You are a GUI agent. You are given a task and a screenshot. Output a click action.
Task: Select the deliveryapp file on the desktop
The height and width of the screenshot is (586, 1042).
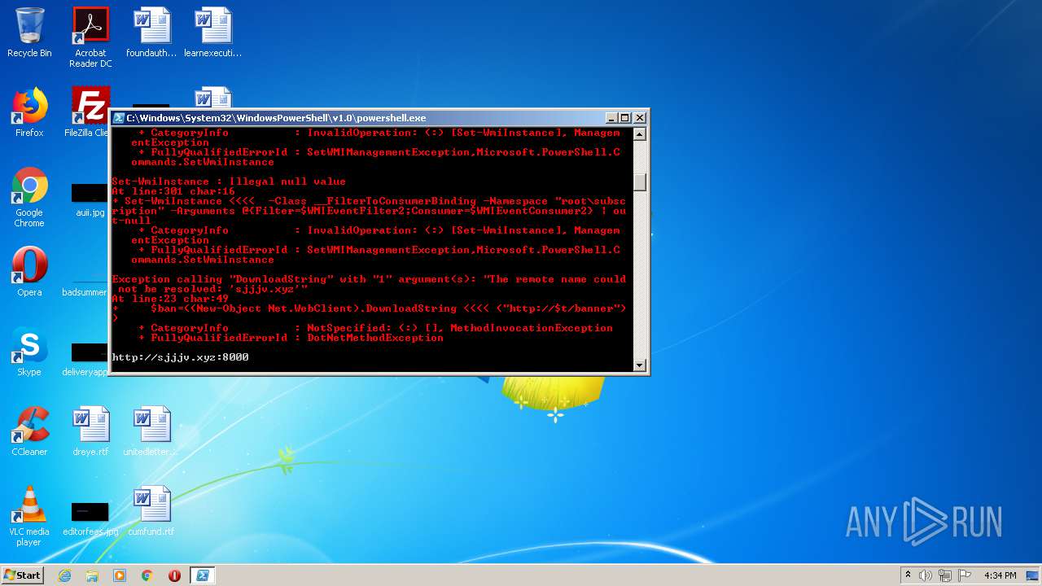[x=86, y=360]
